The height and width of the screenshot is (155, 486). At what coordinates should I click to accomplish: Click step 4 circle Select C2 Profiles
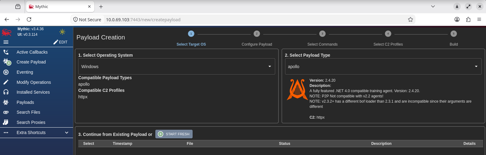pos(388,34)
